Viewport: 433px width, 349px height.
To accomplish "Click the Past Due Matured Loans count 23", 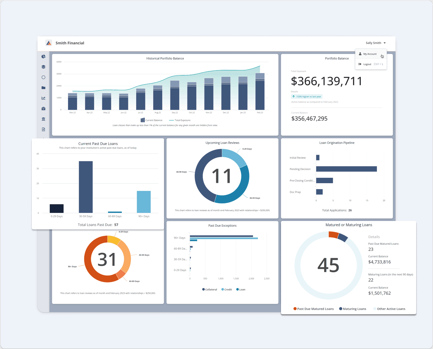I will click(371, 249).
